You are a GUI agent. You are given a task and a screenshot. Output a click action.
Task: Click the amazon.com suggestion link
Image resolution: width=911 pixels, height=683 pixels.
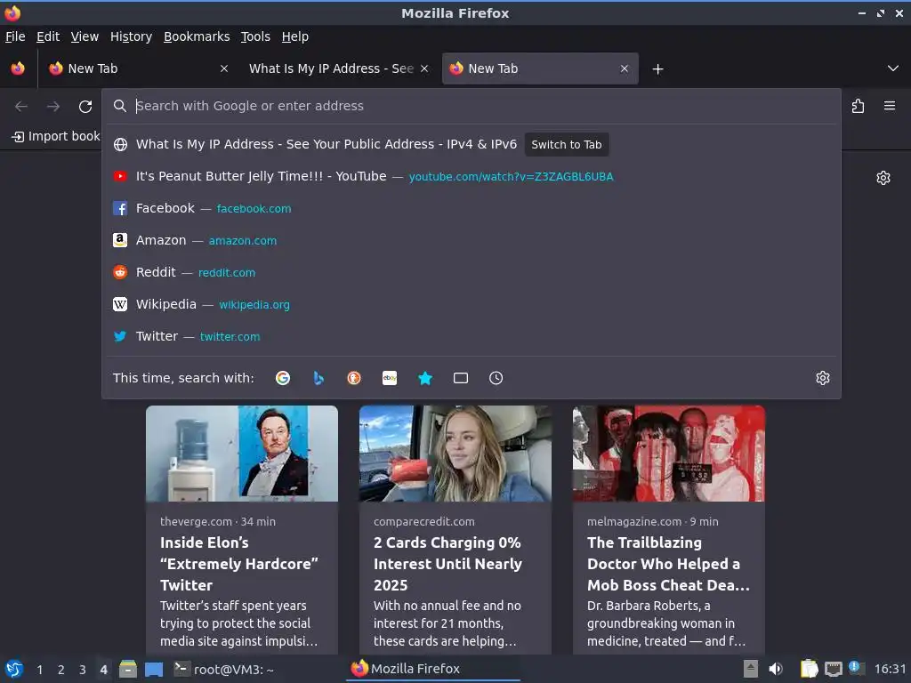243,240
